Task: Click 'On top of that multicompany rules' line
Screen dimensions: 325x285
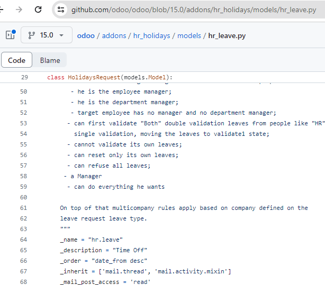Action: pyautogui.click(x=184, y=208)
